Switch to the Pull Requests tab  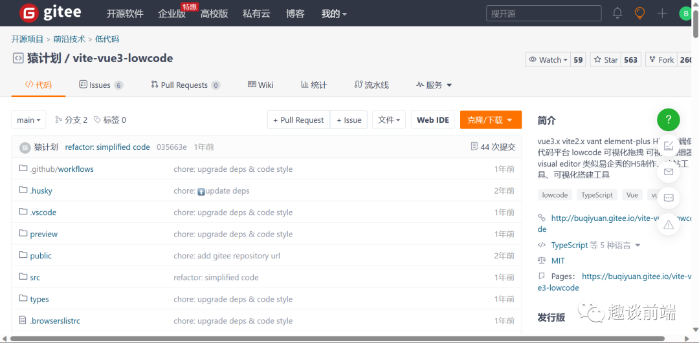(x=186, y=85)
